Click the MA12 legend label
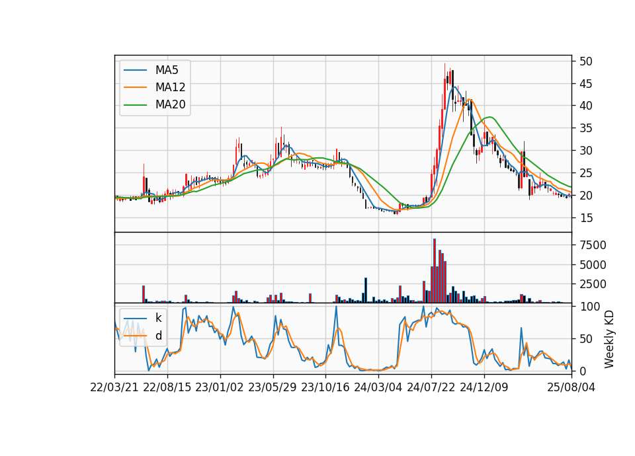This screenshot has width=635, height=456. coord(170,87)
